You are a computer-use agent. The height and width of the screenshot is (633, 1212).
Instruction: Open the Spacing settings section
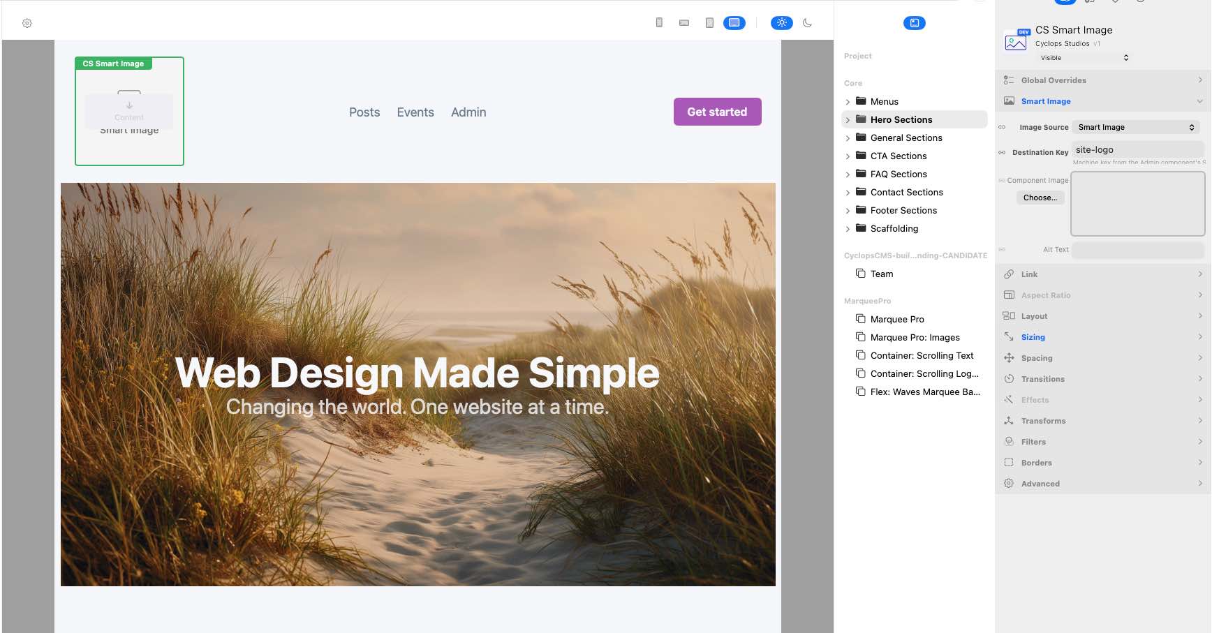click(1103, 358)
